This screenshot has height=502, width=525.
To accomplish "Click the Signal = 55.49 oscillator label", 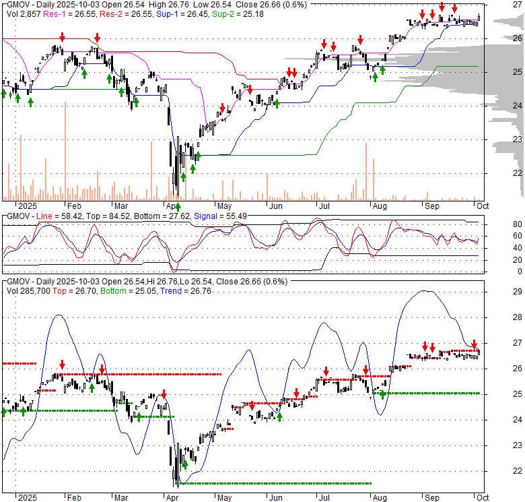I will 220,216.
